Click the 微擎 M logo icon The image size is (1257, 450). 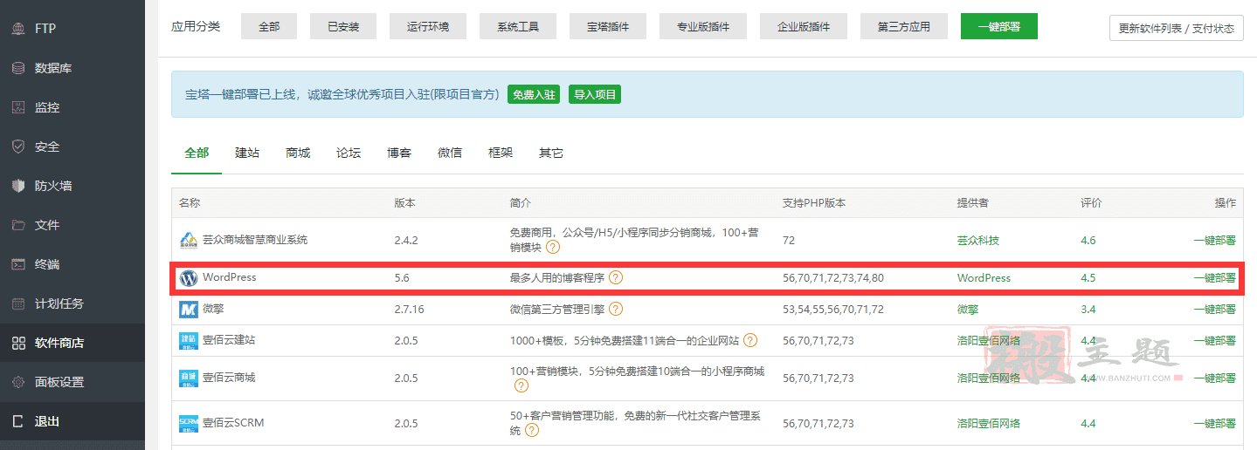[189, 310]
